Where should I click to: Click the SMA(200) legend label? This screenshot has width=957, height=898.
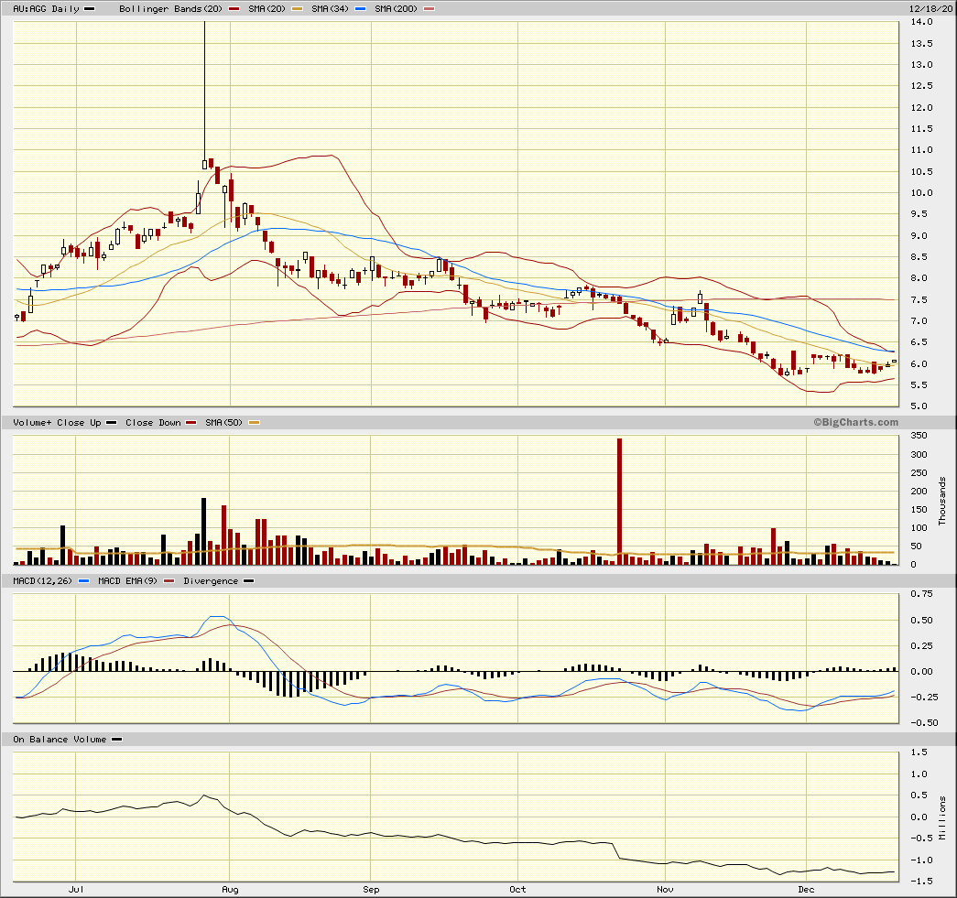point(397,9)
